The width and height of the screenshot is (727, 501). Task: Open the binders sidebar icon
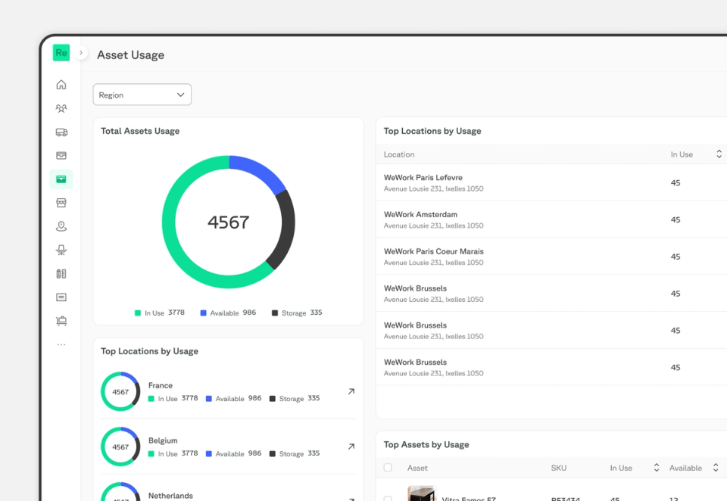click(x=61, y=274)
